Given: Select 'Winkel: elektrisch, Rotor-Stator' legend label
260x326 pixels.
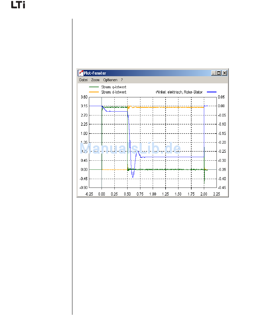Looking at the screenshot, I should click(x=179, y=92).
